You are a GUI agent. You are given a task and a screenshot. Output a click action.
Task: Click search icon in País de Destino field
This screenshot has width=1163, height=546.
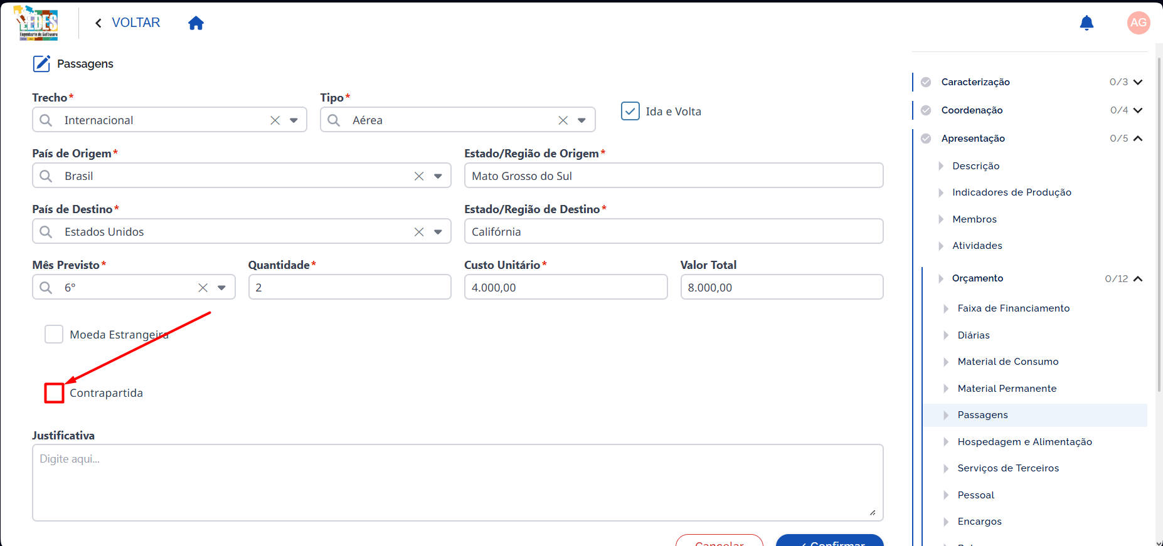pyautogui.click(x=46, y=231)
